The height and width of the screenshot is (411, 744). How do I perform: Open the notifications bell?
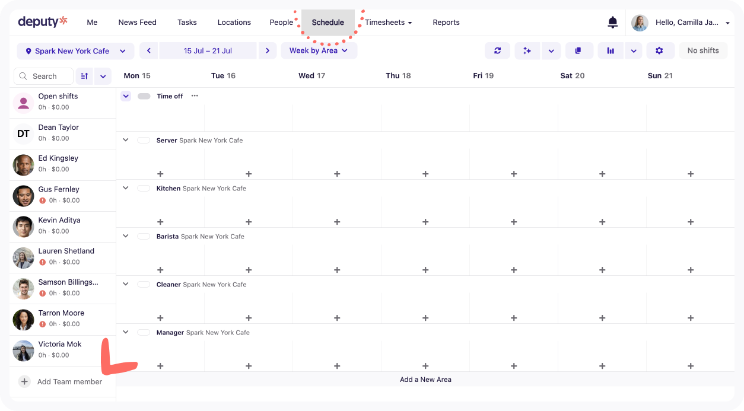point(613,22)
